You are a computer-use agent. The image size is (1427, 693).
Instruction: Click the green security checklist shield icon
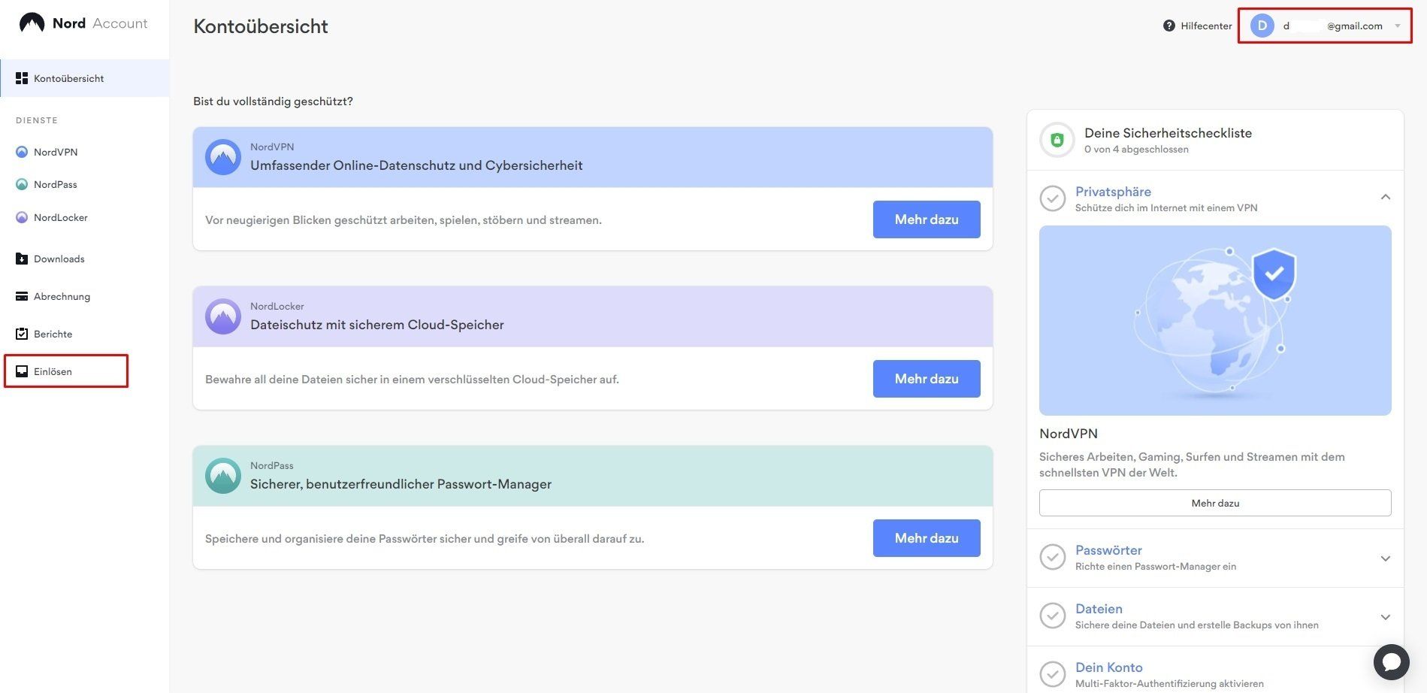1057,140
